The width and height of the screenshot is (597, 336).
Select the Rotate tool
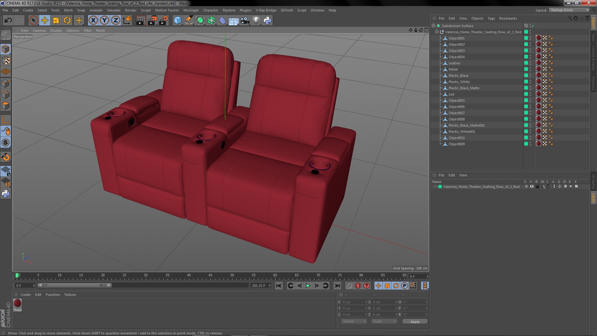pyautogui.click(x=67, y=21)
